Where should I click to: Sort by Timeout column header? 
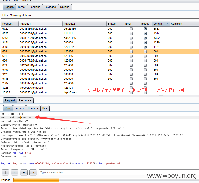pyautogui.click(x=145, y=24)
